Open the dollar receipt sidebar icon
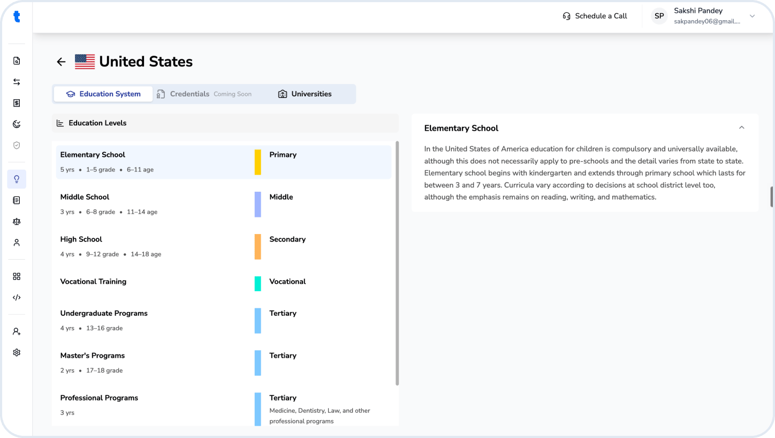The width and height of the screenshot is (775, 438). coord(17,103)
